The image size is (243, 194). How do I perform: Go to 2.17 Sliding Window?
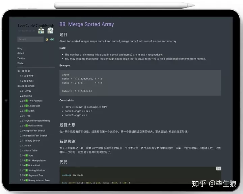(32, 170)
